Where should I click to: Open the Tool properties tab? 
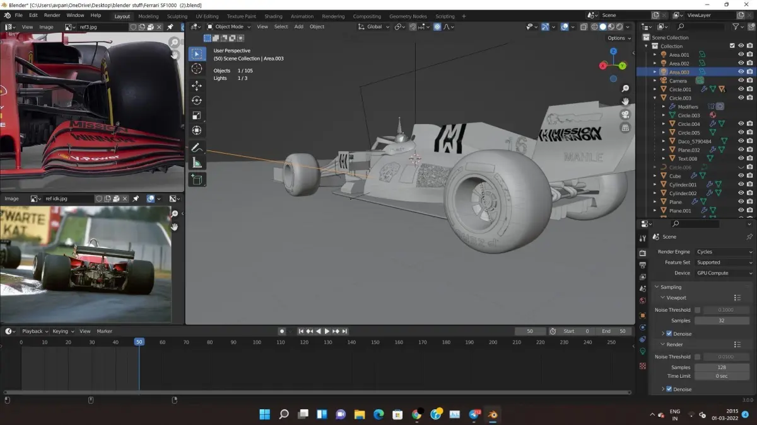point(643,239)
